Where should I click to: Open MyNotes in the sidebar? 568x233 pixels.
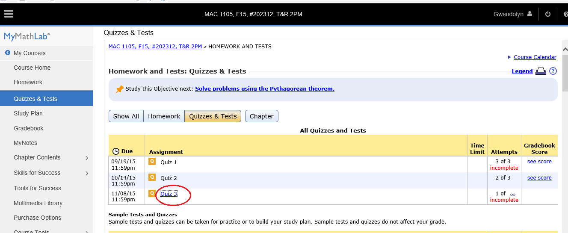pyautogui.click(x=26, y=143)
